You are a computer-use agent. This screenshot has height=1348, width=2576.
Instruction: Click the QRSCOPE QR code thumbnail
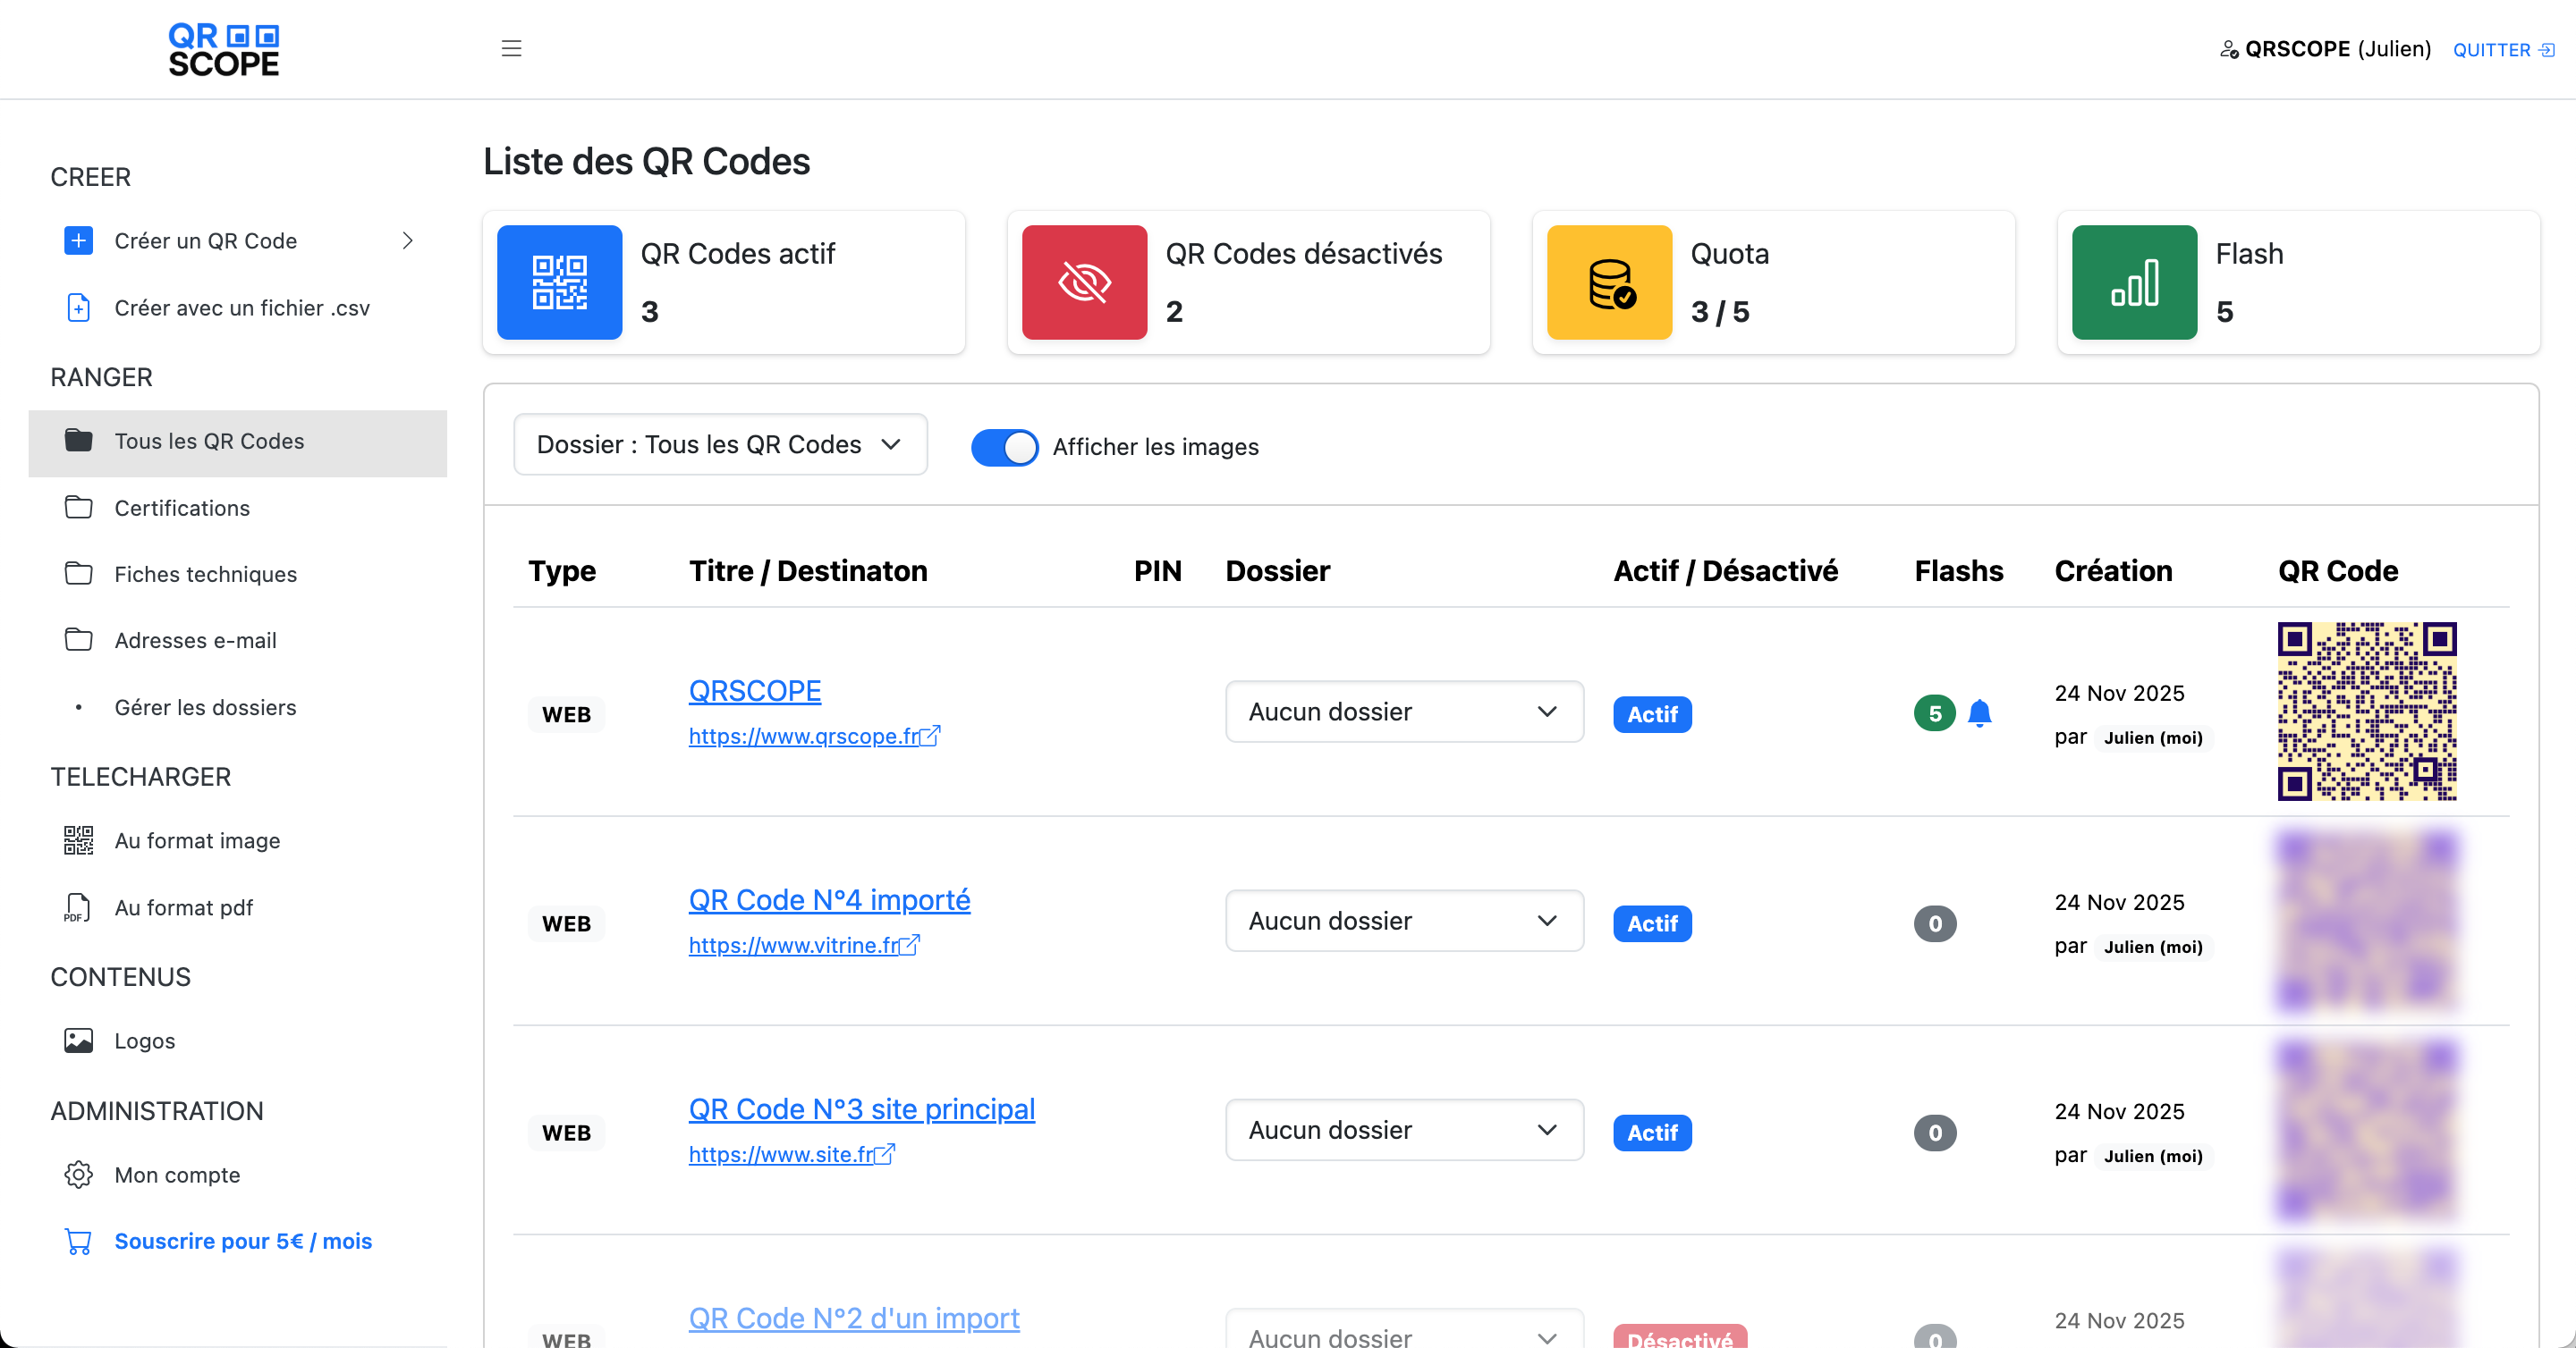click(2366, 712)
